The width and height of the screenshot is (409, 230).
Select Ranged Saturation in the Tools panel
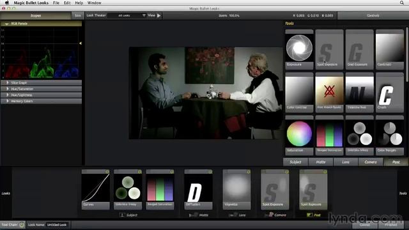coord(329,135)
